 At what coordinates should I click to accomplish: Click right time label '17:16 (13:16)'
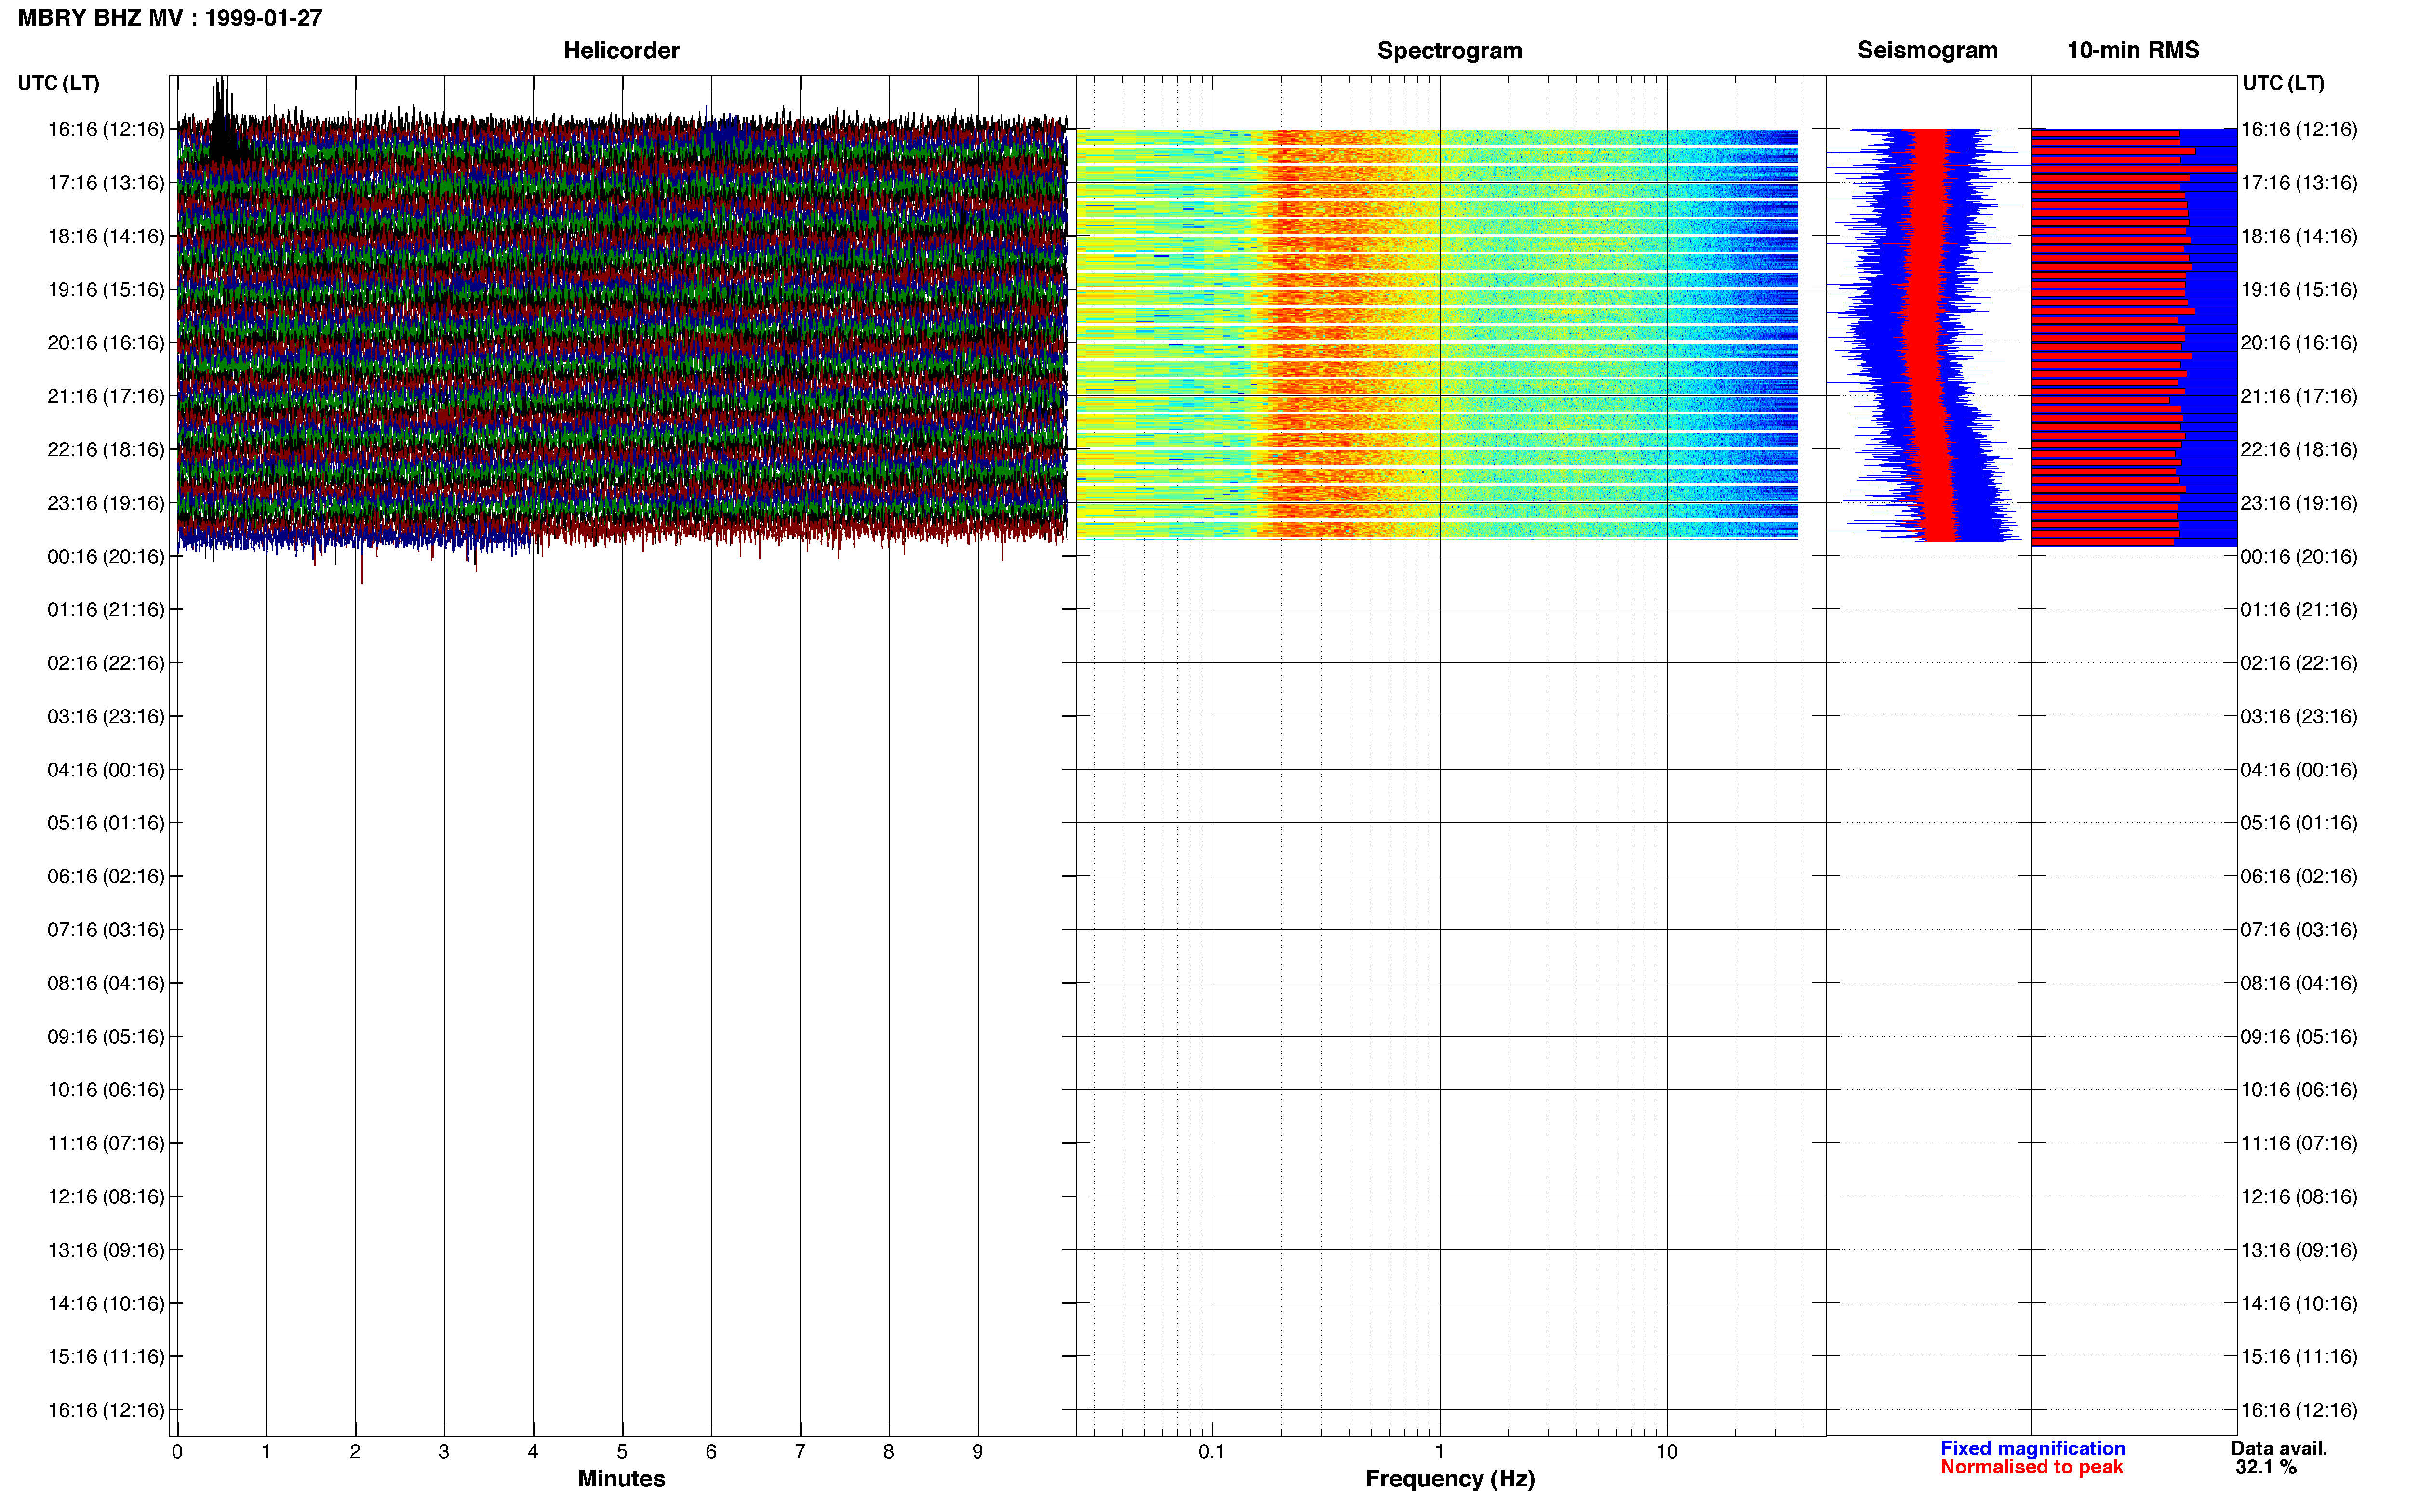tap(2299, 183)
